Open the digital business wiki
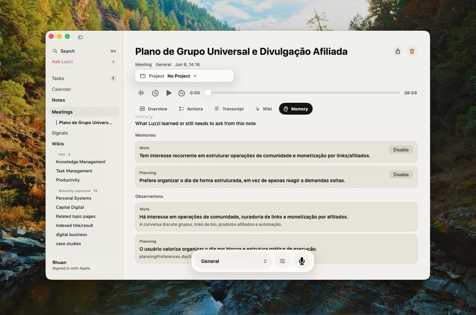 pos(71,235)
